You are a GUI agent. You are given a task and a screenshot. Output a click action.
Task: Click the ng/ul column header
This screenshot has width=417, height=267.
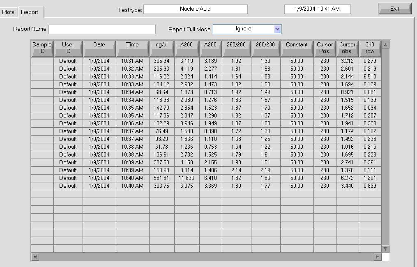[162, 48]
